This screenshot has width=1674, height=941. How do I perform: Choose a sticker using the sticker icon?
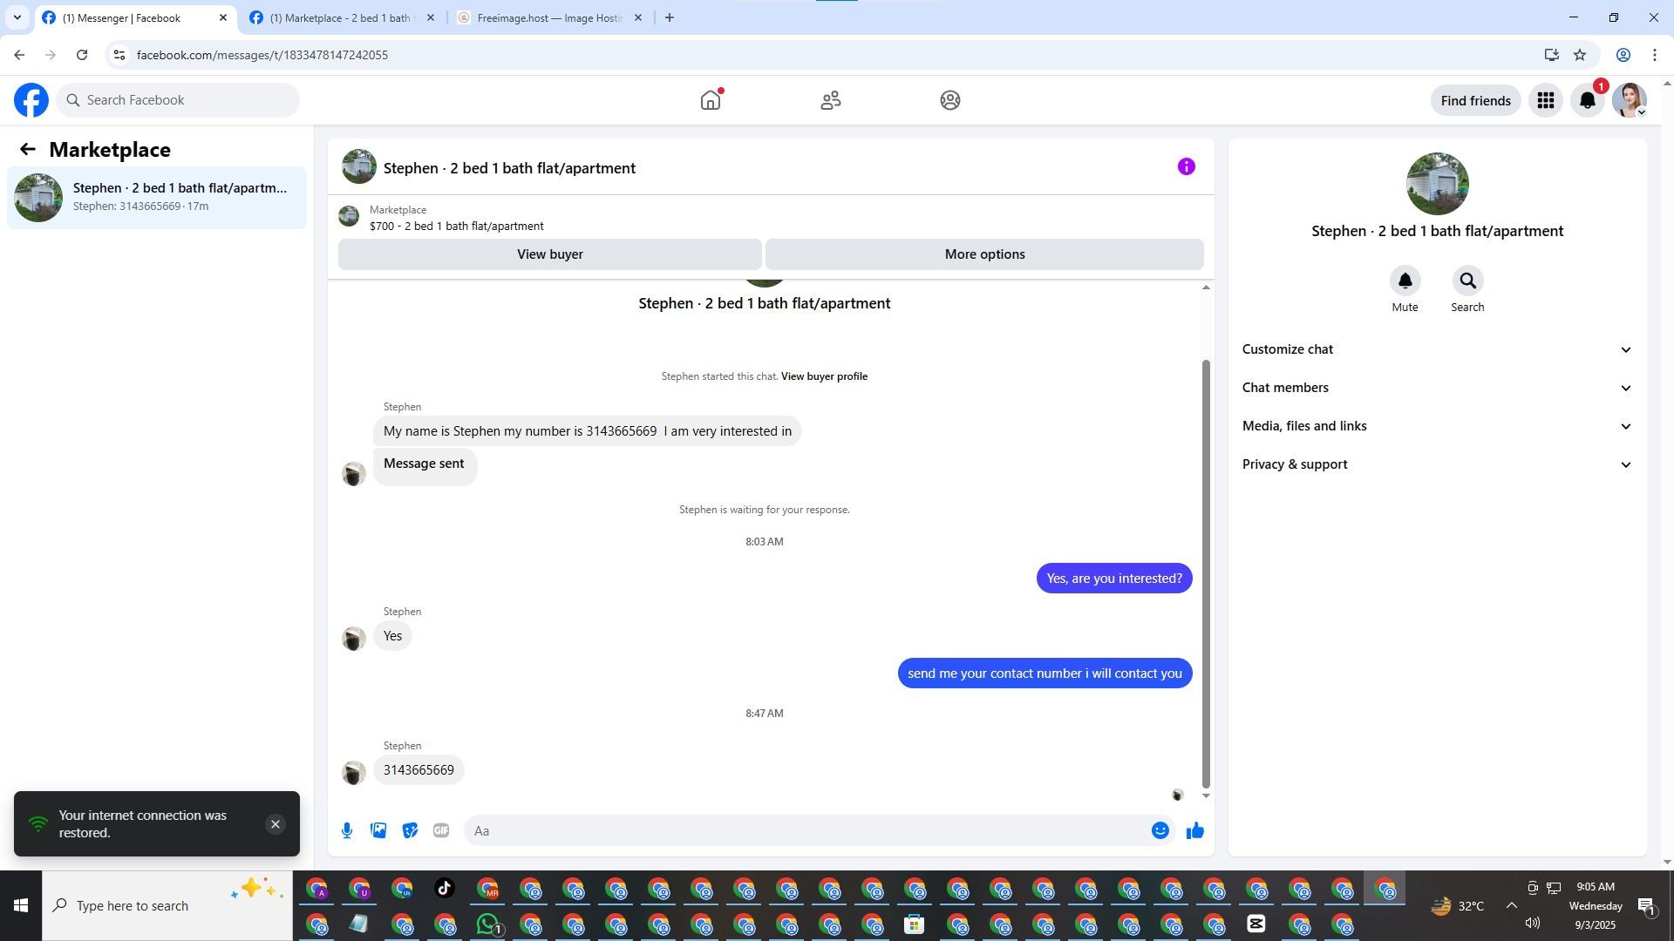coord(410,830)
